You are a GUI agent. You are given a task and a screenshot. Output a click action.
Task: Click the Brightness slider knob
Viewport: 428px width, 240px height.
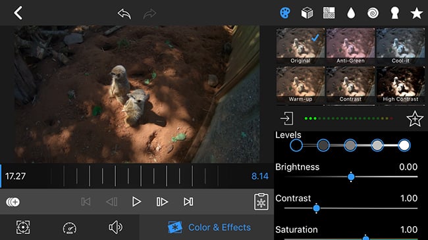click(351, 177)
